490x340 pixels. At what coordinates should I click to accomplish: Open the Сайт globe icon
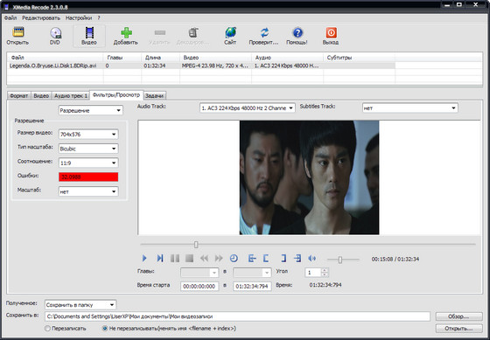pyautogui.click(x=230, y=32)
